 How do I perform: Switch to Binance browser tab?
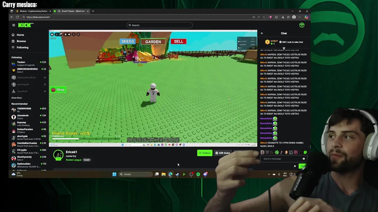[x=33, y=11]
